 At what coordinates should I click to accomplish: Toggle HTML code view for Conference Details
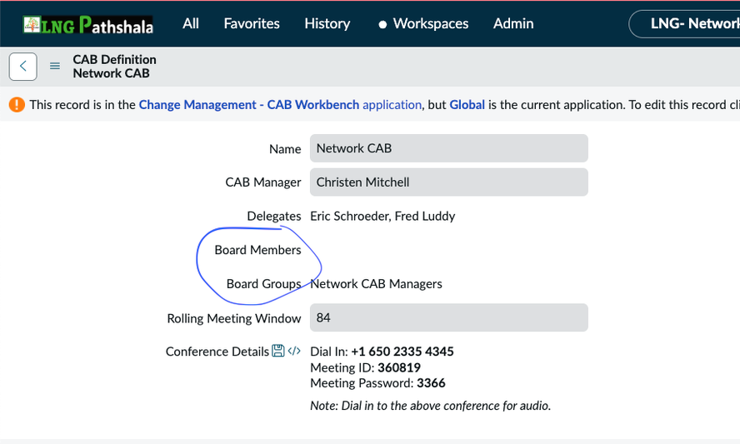pos(294,352)
